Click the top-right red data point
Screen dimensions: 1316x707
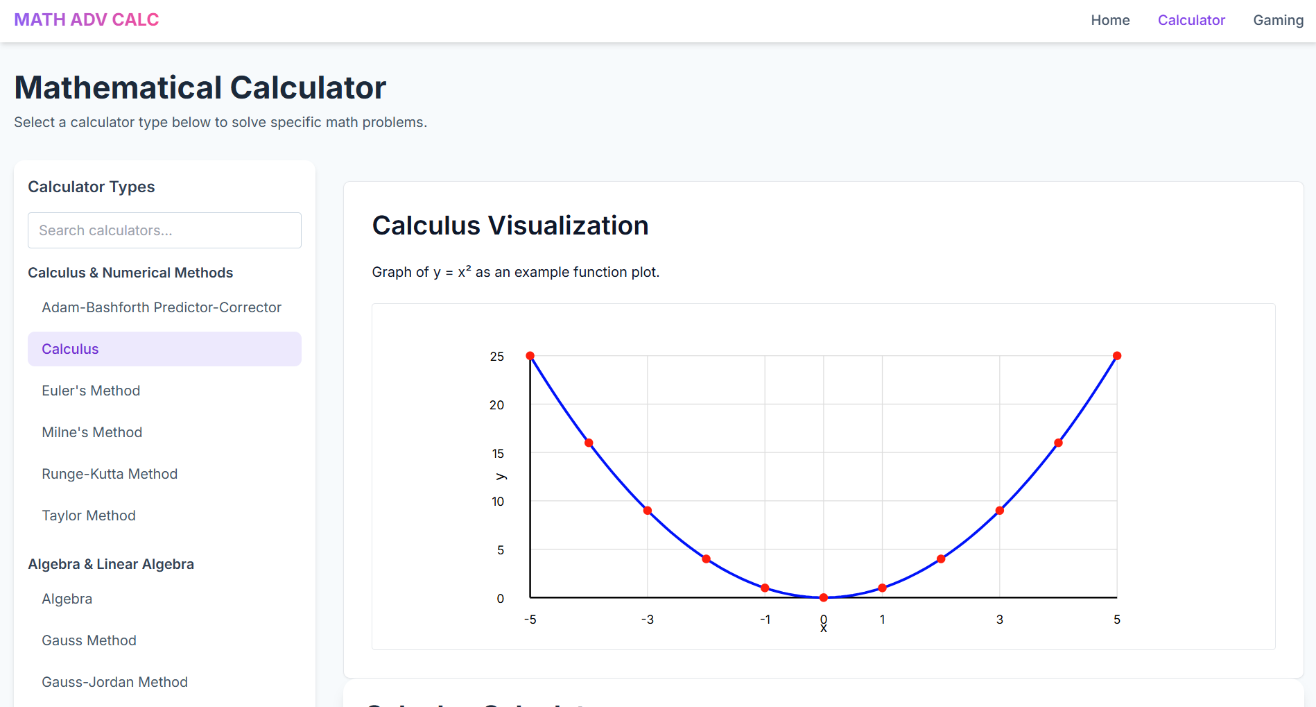(x=1117, y=356)
